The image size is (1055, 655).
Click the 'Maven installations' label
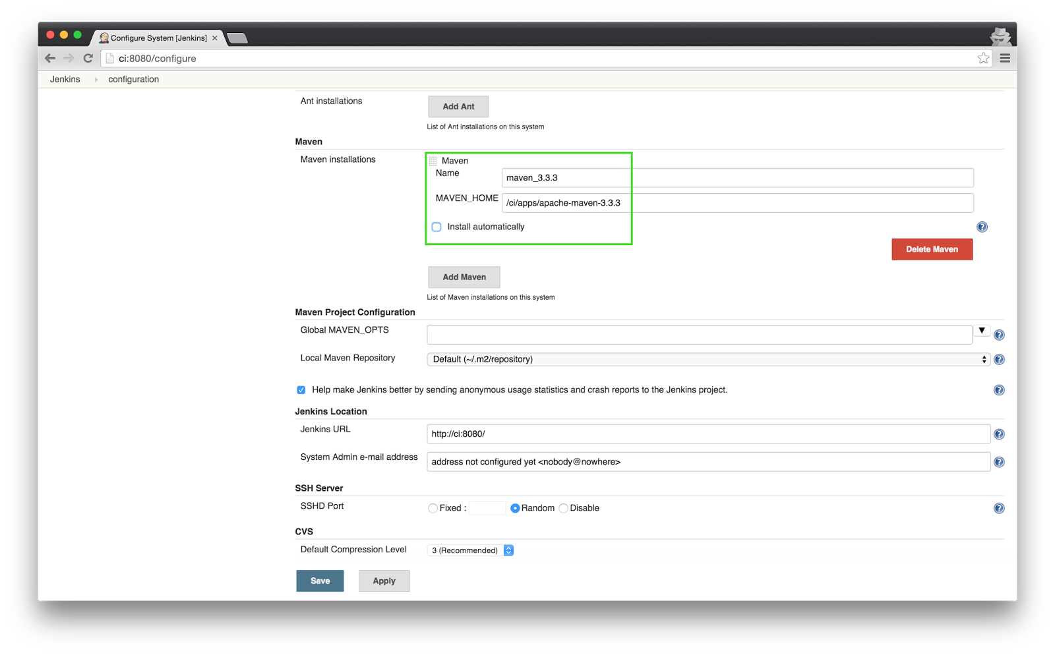338,159
